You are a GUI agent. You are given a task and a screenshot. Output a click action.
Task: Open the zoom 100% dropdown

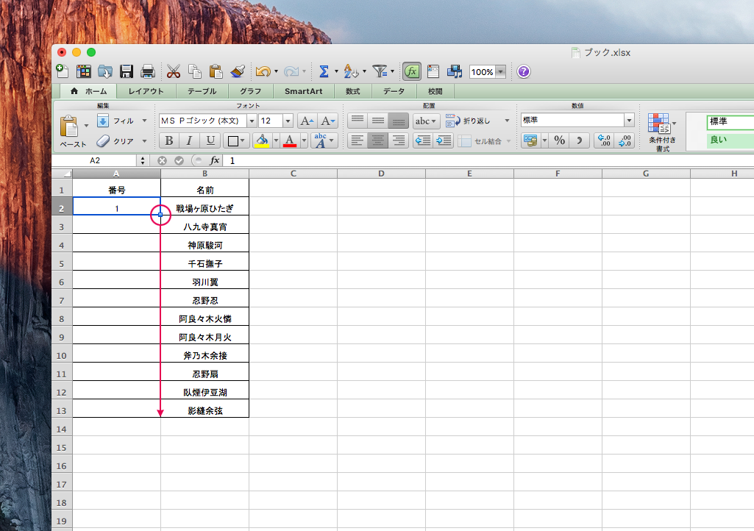501,71
